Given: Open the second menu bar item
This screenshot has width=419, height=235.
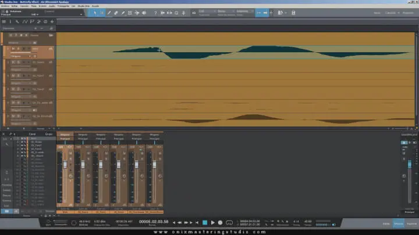Looking at the screenshot, I should pyautogui.click(x=15, y=6).
